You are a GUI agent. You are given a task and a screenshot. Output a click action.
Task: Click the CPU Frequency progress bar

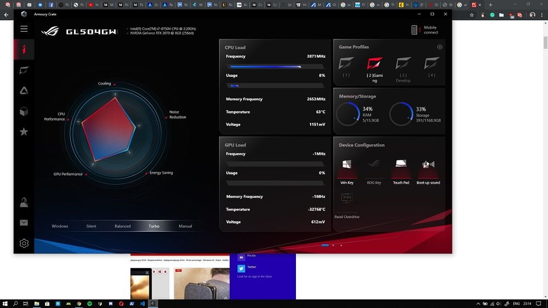(275, 67)
